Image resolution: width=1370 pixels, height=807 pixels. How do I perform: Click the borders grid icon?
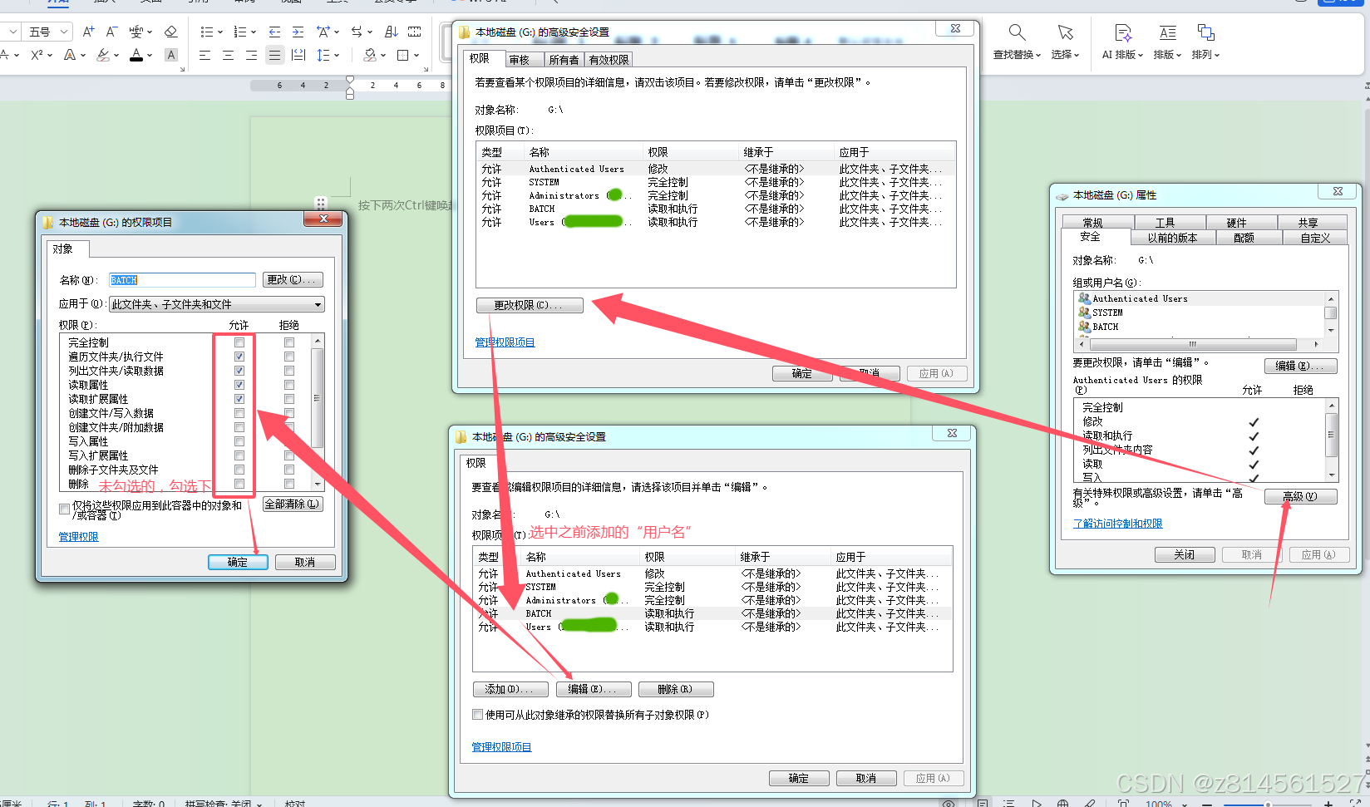click(x=403, y=55)
